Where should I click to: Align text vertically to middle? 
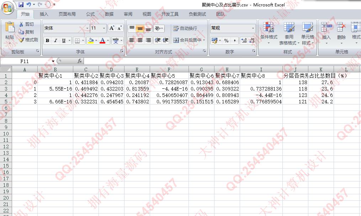point(140,29)
